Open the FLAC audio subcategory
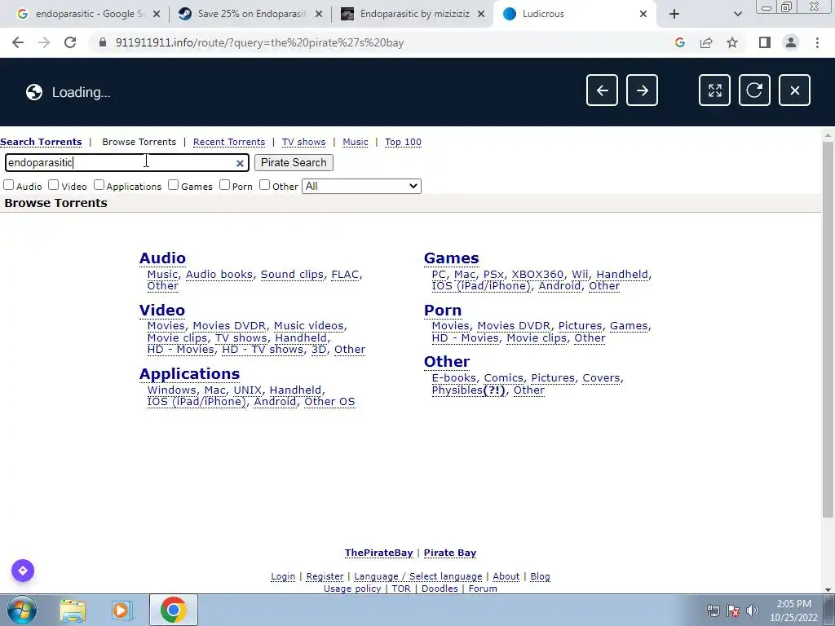835x626 pixels. 345,274
